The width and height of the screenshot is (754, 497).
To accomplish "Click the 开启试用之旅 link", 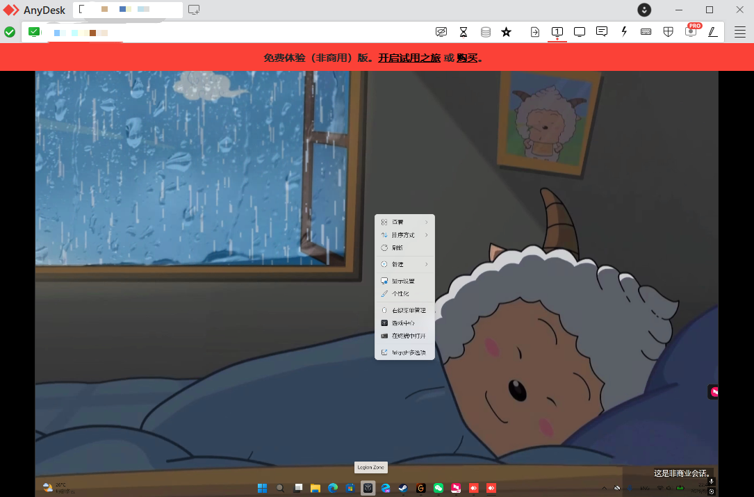I will coord(409,58).
